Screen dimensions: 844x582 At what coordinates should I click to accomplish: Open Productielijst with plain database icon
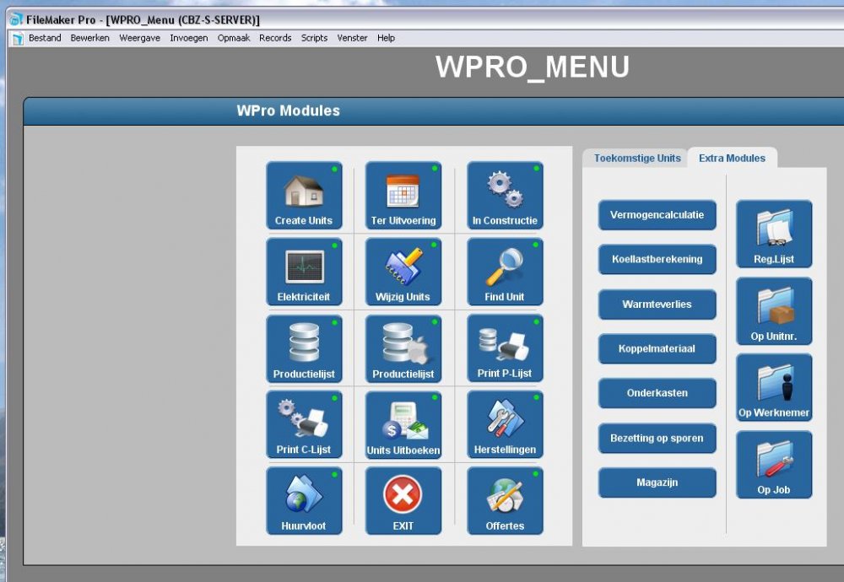(304, 349)
